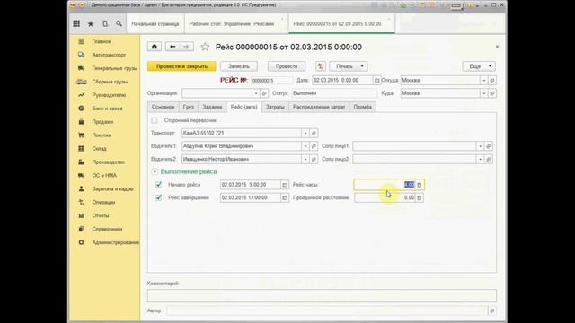Open calculator for Пройденное расстояние field

(x=420, y=197)
